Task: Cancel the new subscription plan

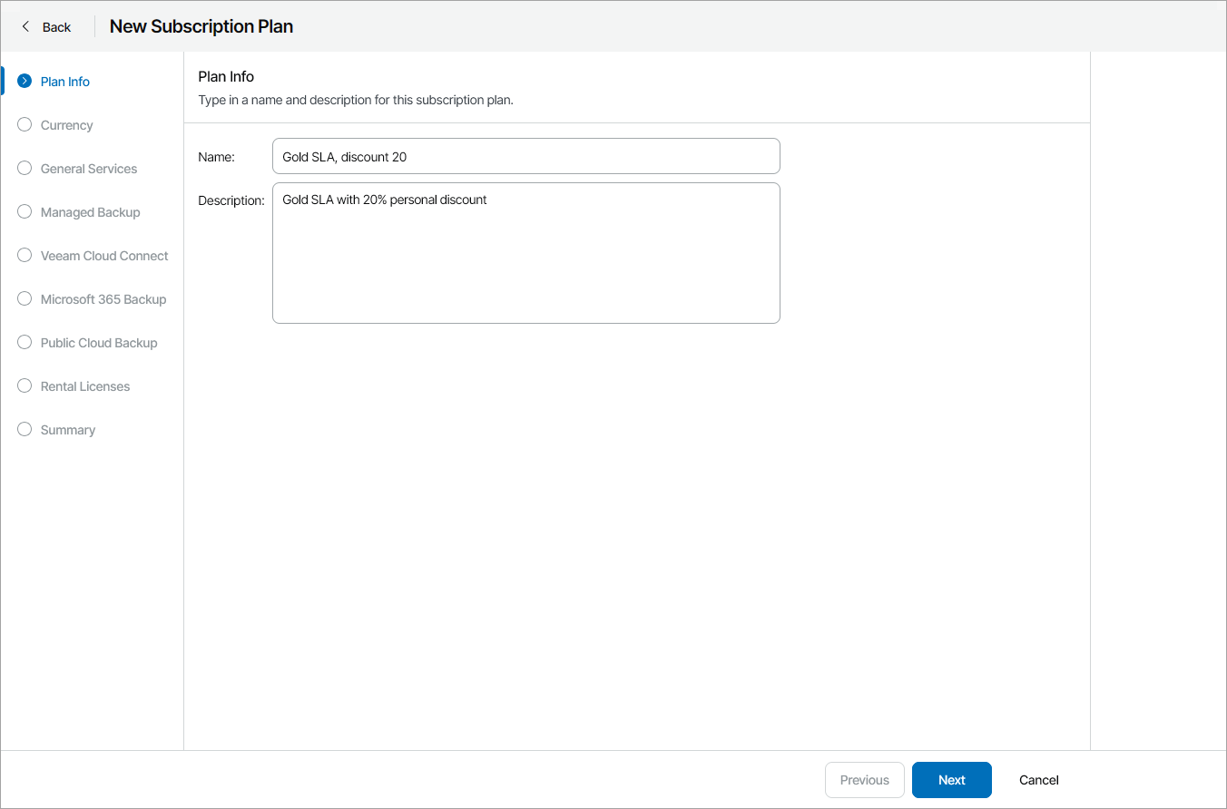Action: click(x=1038, y=780)
